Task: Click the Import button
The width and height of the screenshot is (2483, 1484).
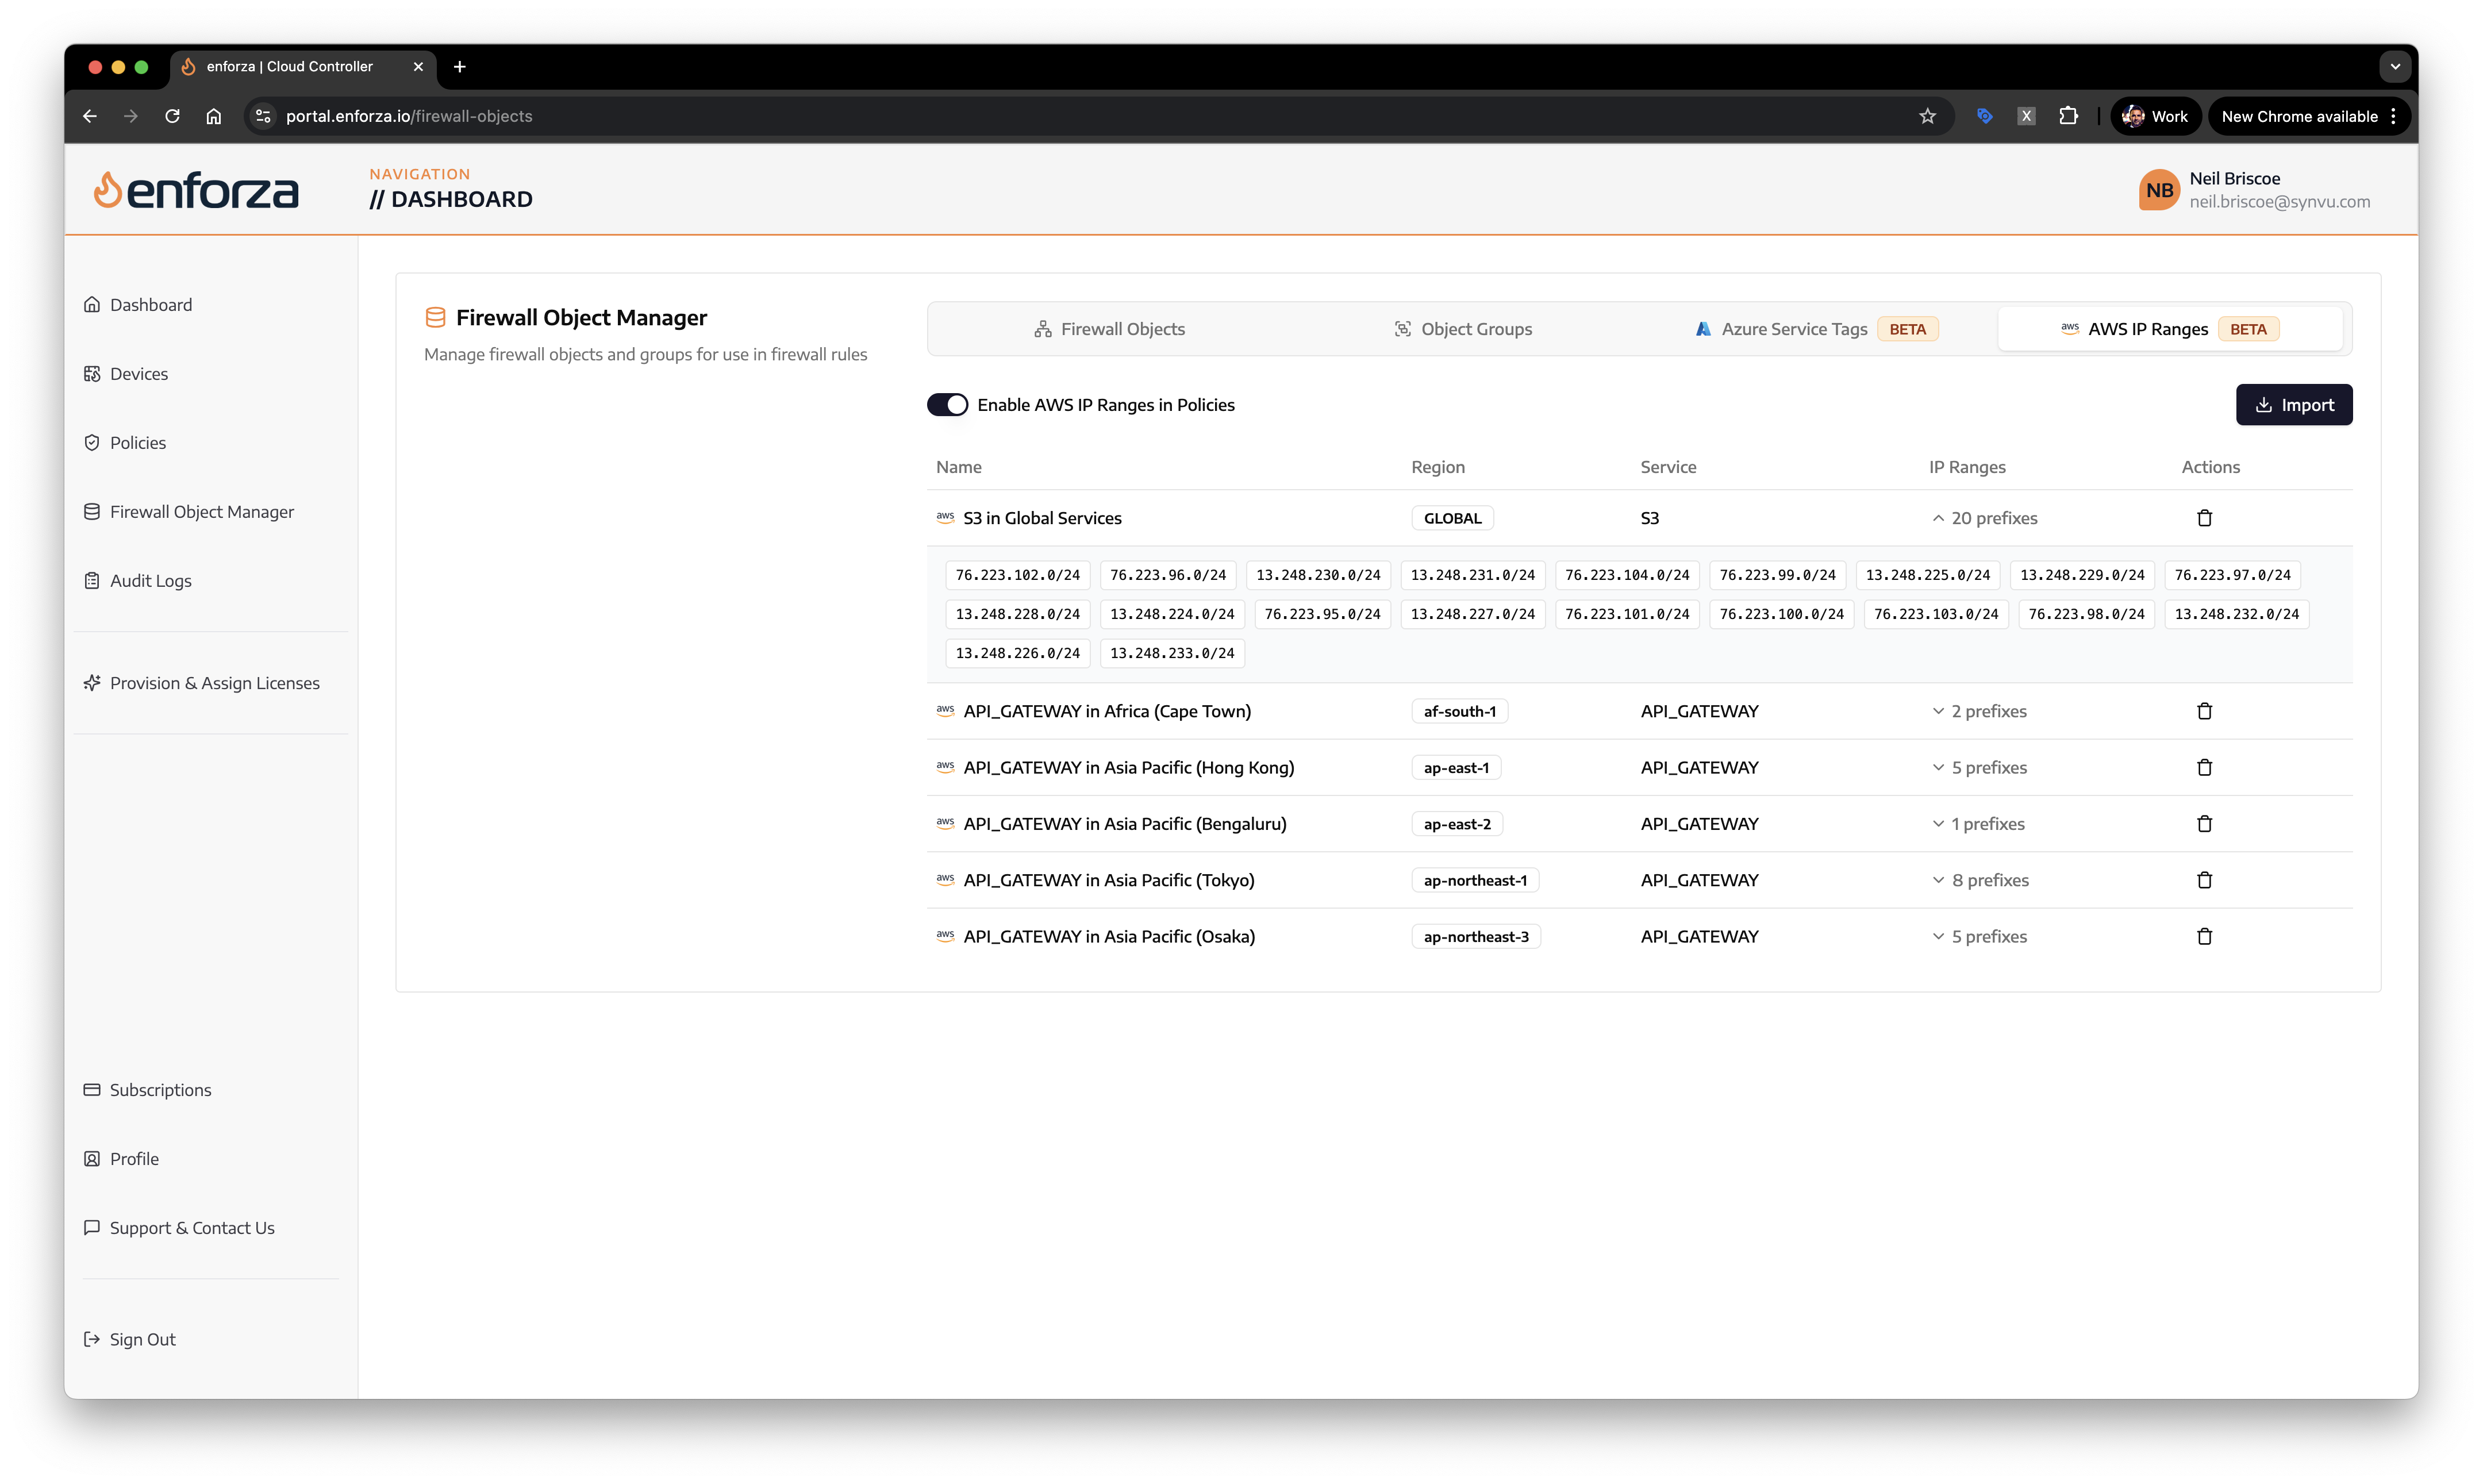Action: point(2293,405)
